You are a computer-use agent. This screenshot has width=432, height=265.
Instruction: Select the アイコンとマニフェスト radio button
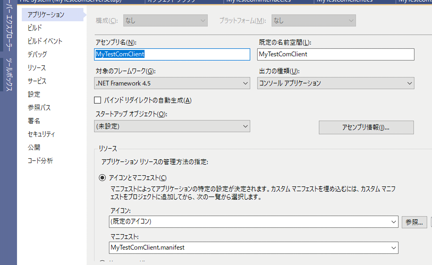pyautogui.click(x=102, y=178)
